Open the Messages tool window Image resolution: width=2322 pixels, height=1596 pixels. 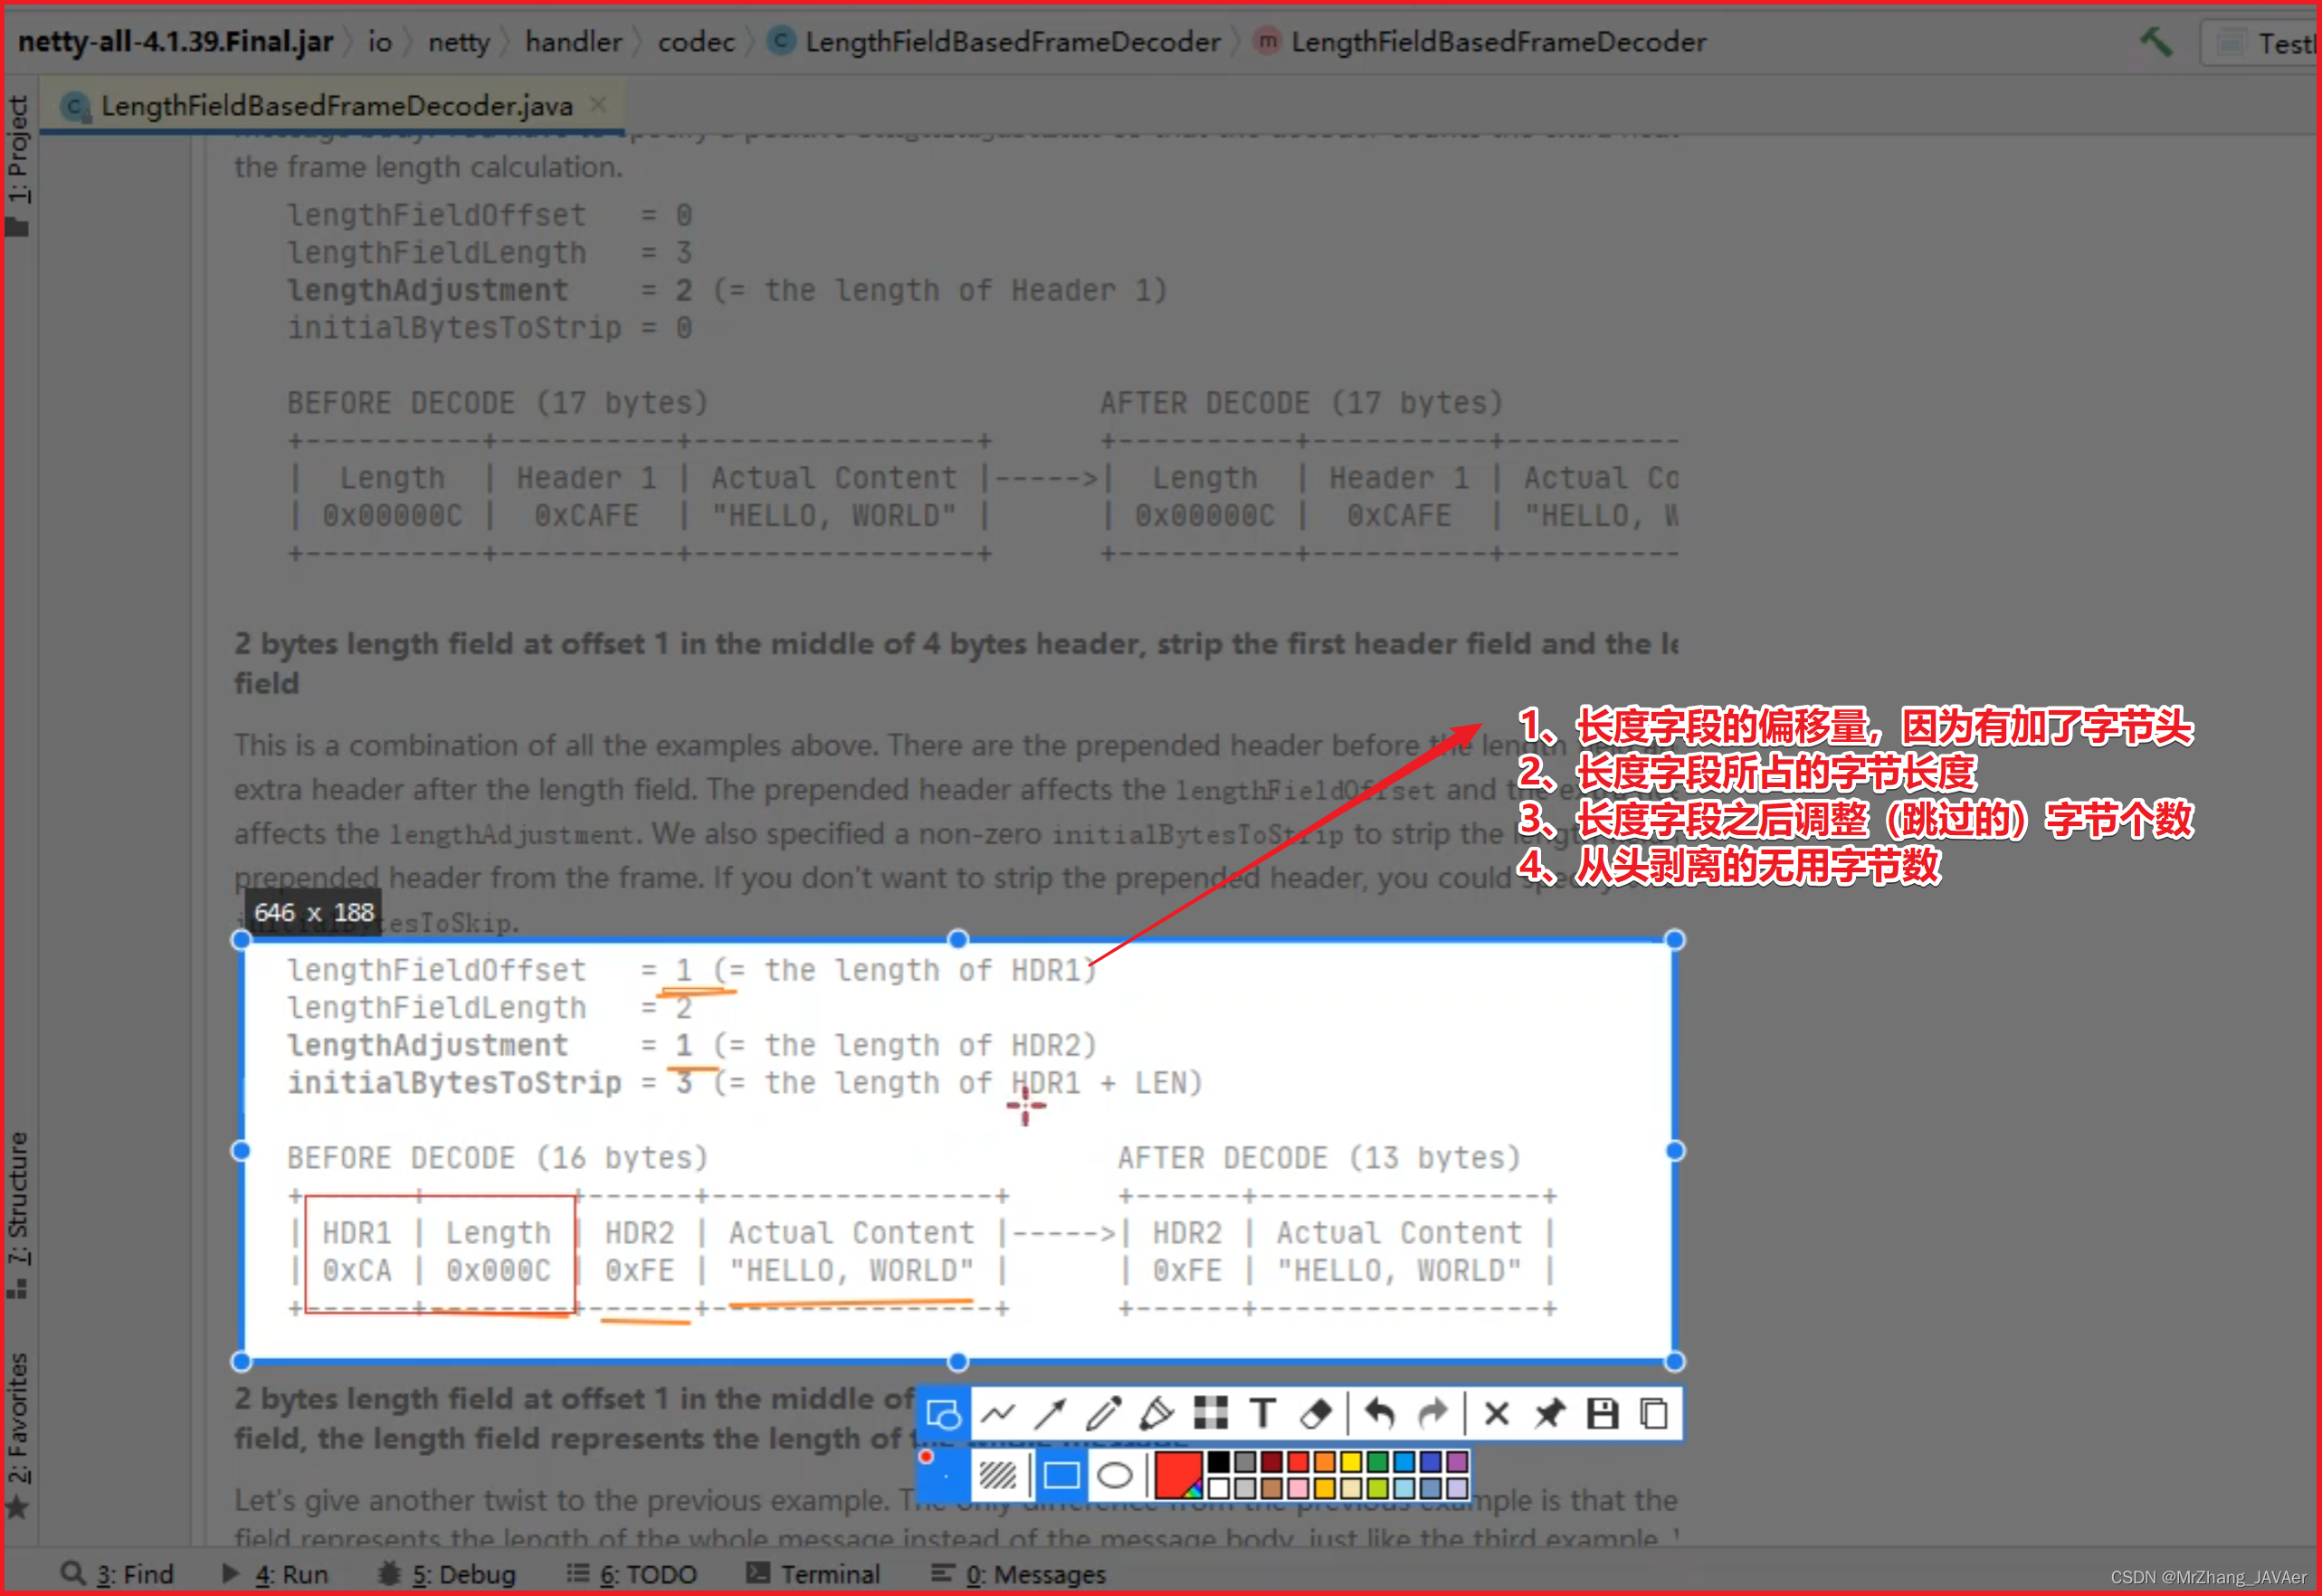[1019, 1573]
